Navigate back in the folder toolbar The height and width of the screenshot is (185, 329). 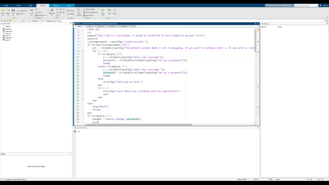(2, 21)
